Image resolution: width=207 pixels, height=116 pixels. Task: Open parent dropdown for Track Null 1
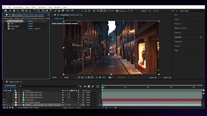pyautogui.click(x=92, y=100)
